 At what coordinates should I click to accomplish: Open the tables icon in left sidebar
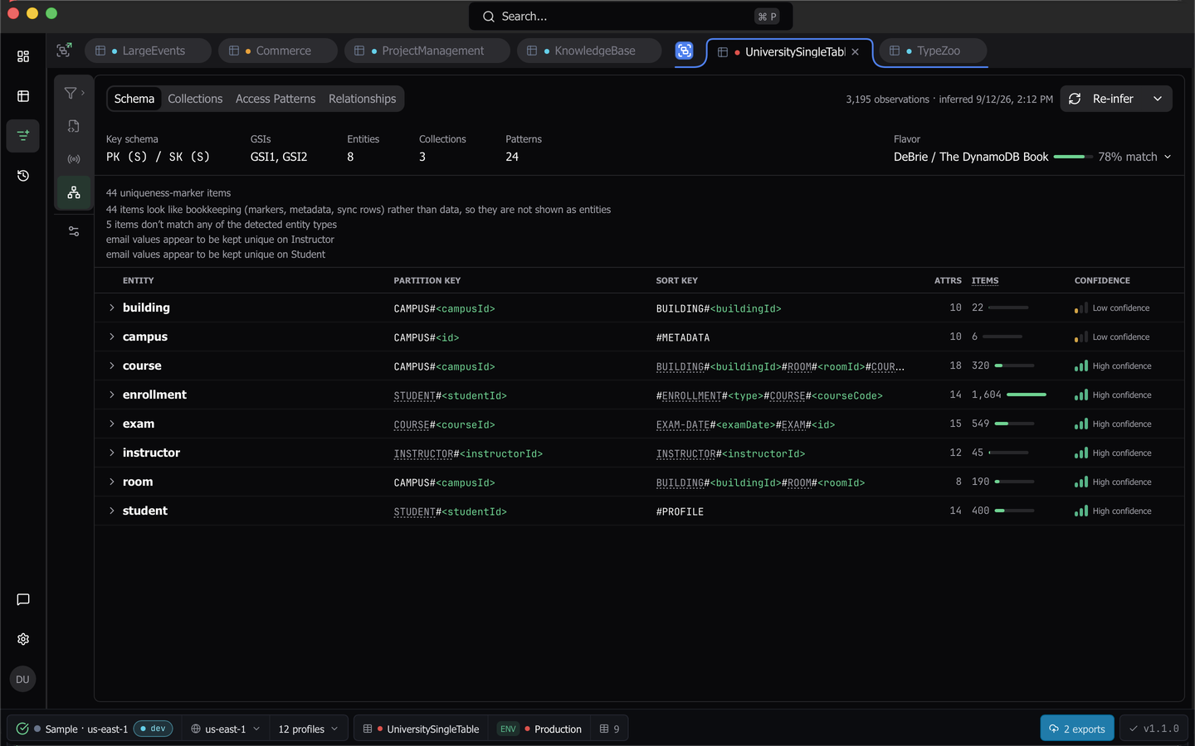23,96
